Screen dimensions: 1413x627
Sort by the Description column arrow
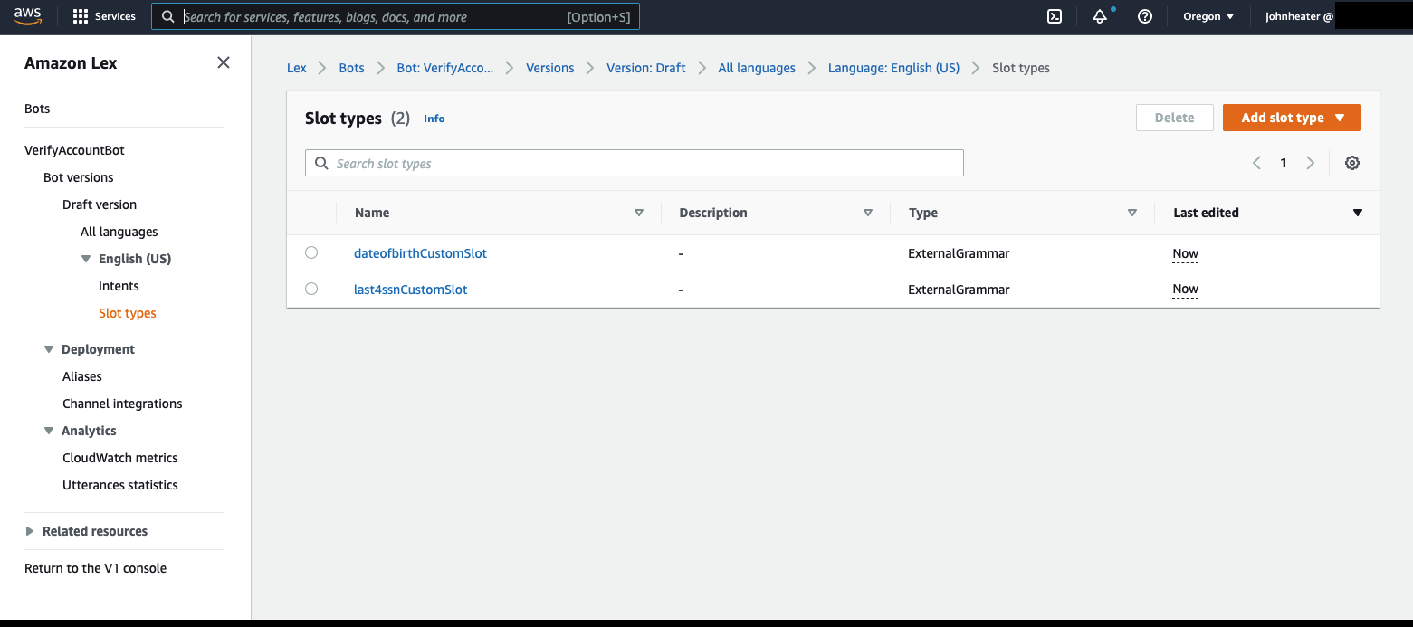coord(868,213)
